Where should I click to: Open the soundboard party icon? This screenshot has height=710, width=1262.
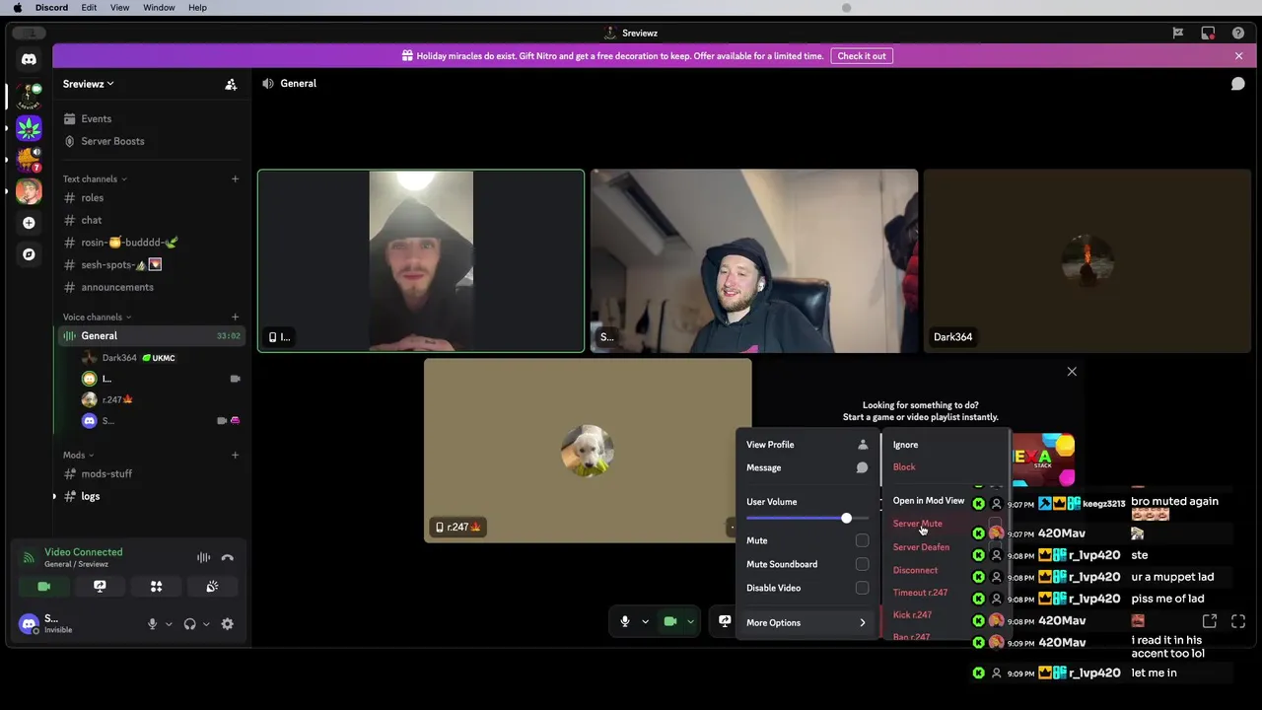click(x=212, y=586)
